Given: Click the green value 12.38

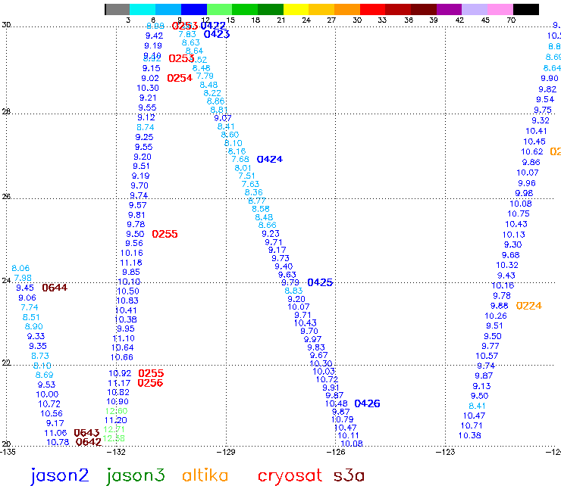Looking at the screenshot, I should point(114,438).
